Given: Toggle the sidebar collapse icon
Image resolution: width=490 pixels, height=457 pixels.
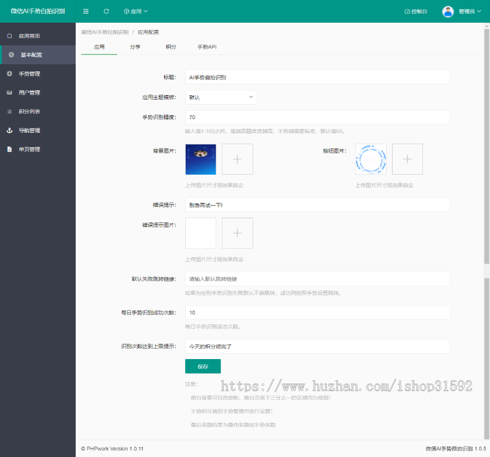Looking at the screenshot, I should tap(85, 11).
